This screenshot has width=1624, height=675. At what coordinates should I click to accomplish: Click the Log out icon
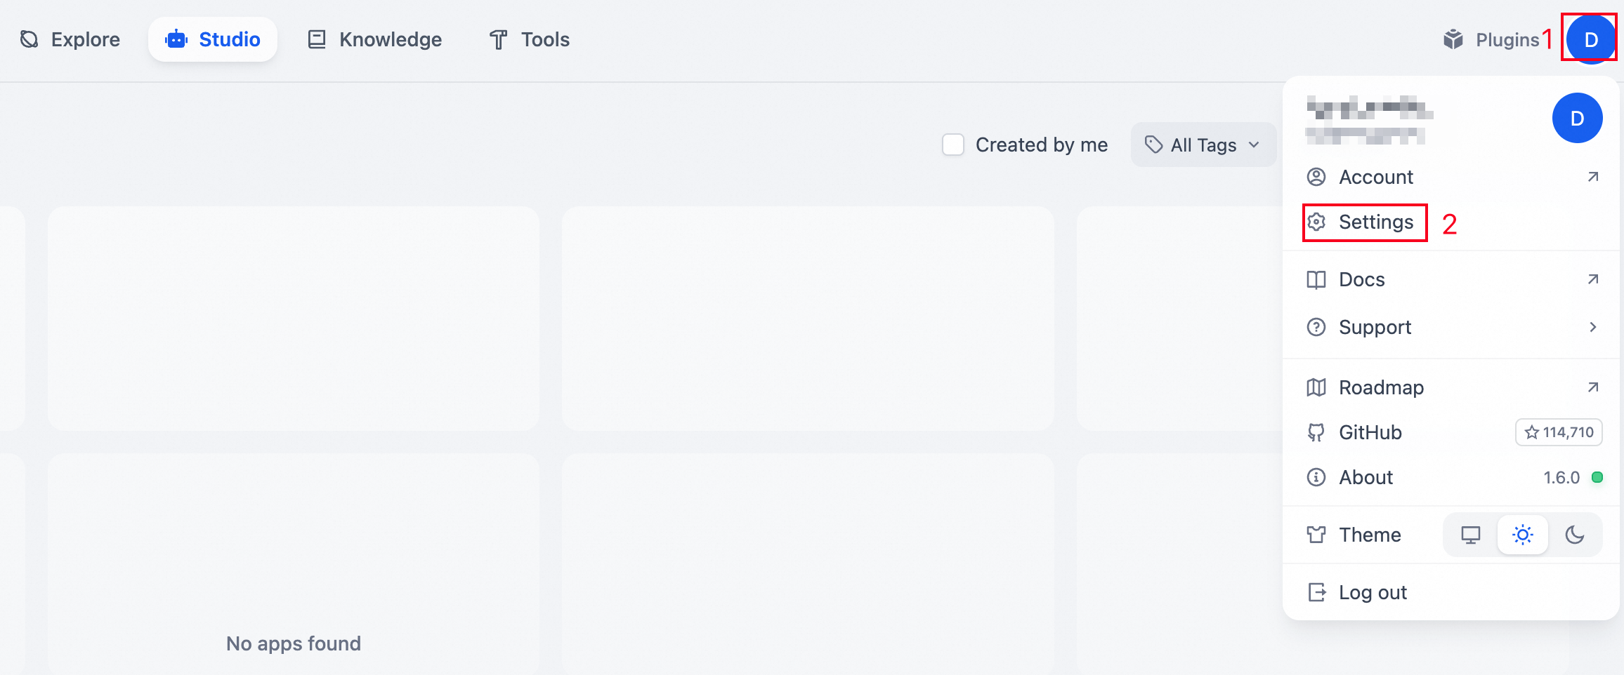click(x=1316, y=592)
